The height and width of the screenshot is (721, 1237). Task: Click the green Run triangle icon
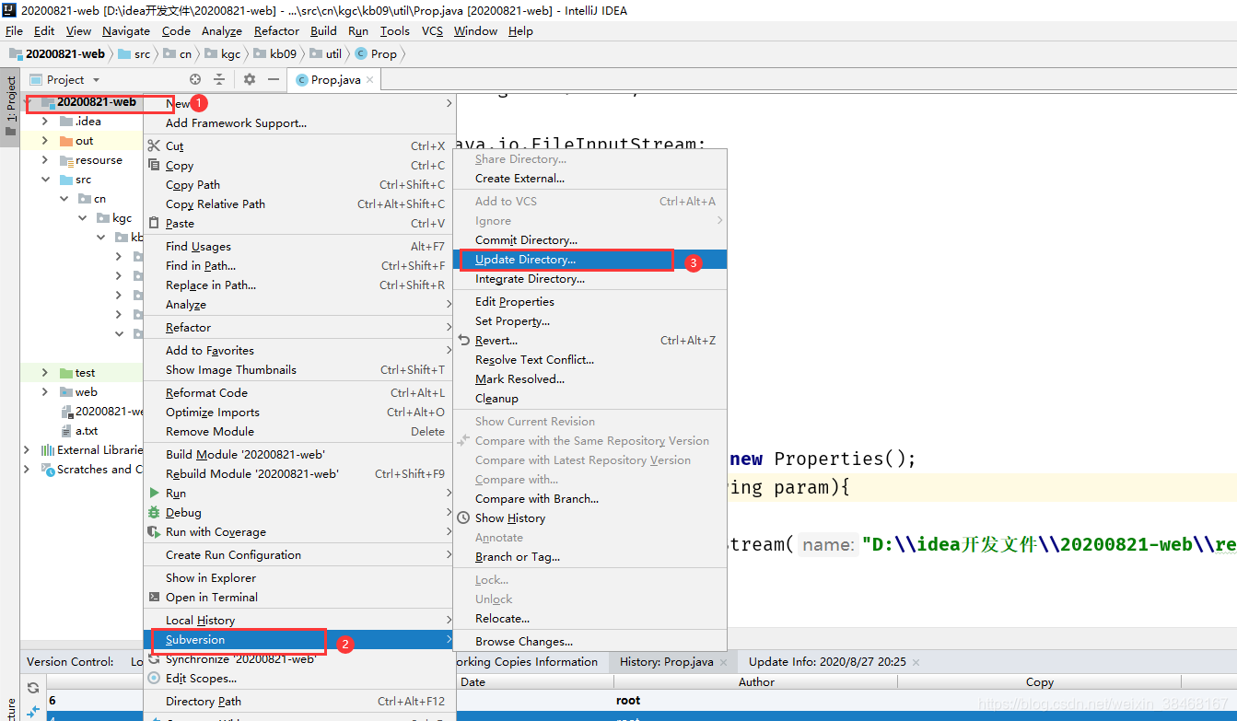(x=154, y=493)
